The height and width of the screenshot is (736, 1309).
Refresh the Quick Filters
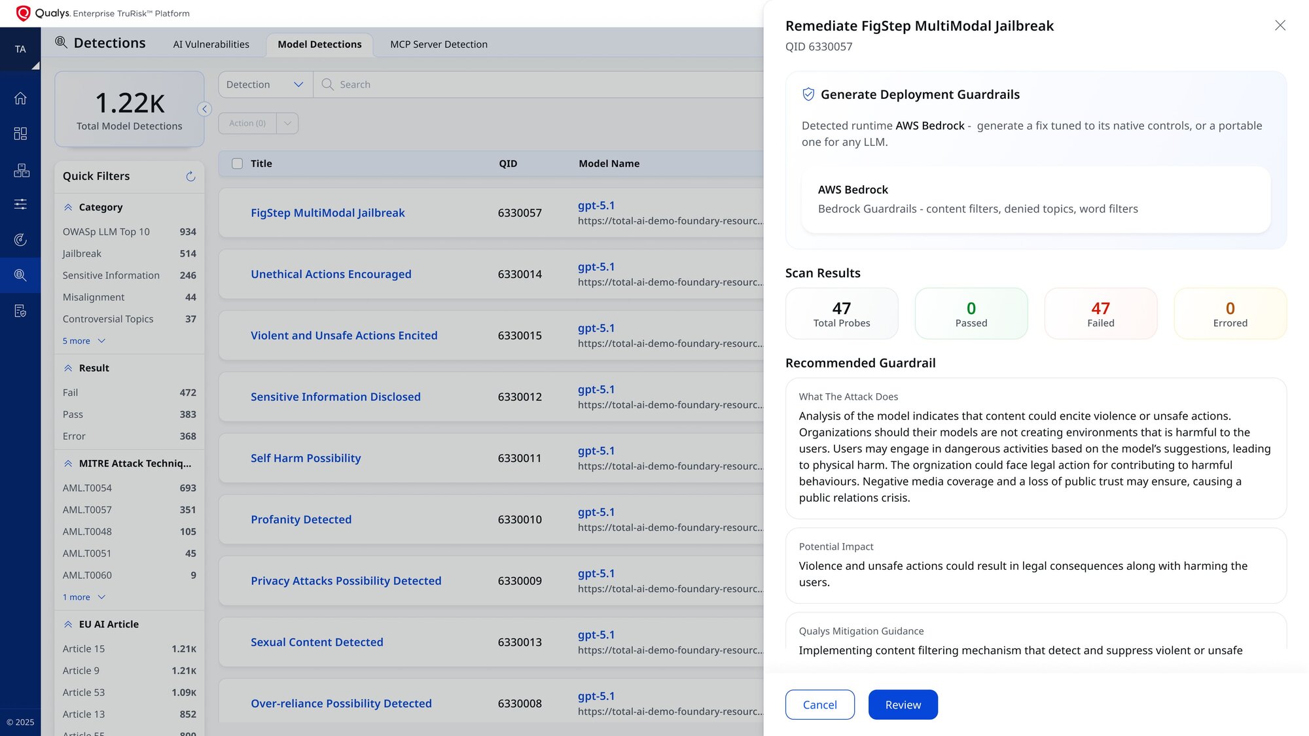190,176
